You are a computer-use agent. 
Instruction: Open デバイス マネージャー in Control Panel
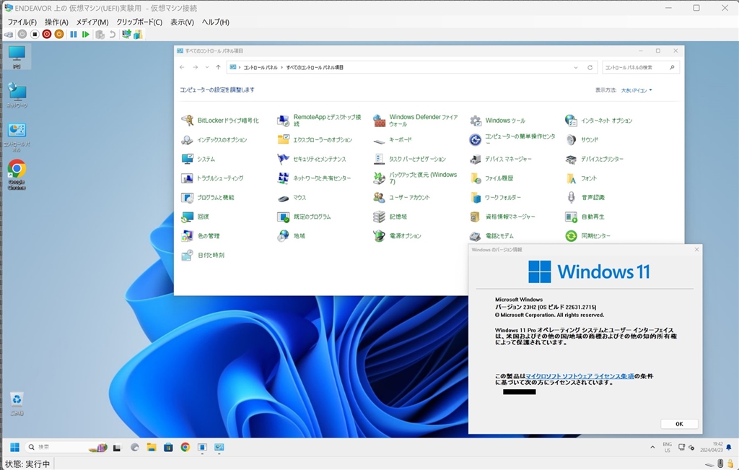tap(508, 159)
